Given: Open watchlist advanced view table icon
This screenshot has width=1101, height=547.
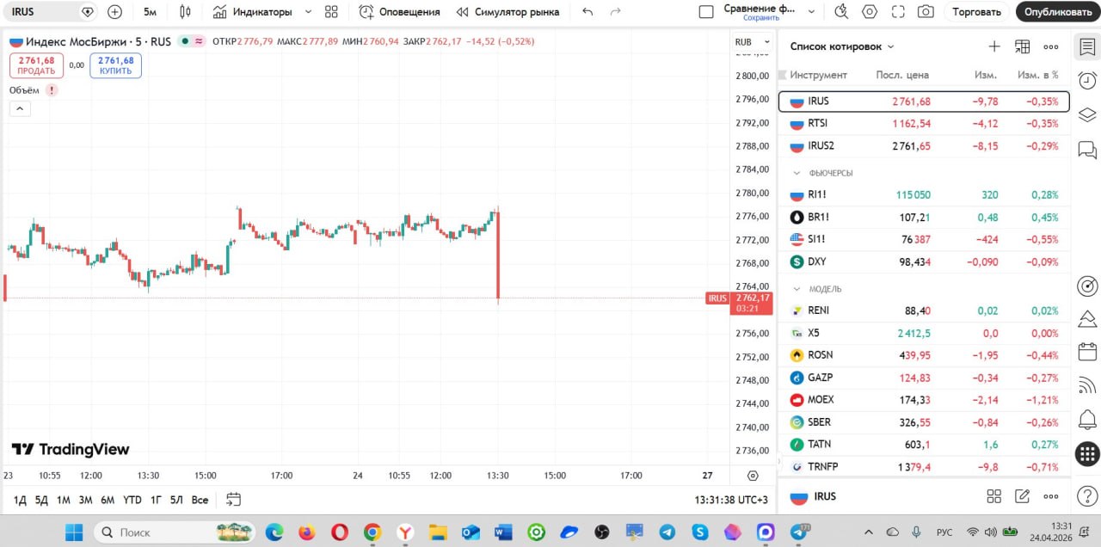Looking at the screenshot, I should coord(1023,46).
